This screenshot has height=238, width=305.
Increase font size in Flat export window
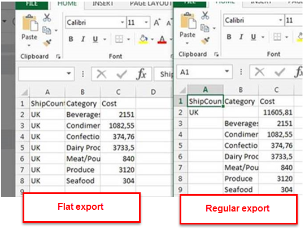click(157, 23)
